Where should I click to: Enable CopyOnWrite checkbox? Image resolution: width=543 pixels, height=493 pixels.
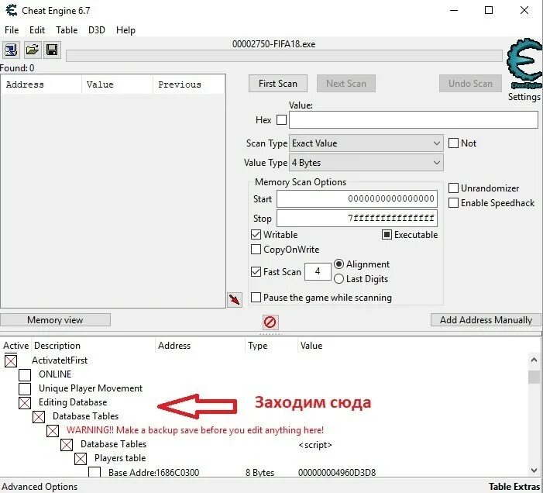[256, 249]
